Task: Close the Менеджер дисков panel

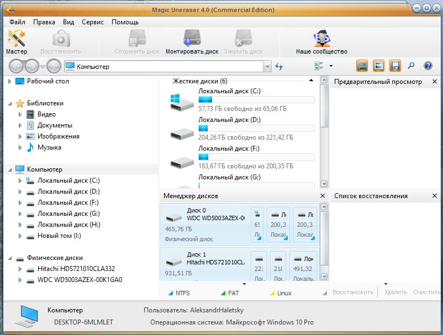Action: tap(323, 196)
